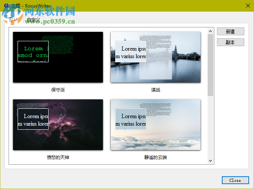
Task: Switch to the 自定义 tab
Action: [33, 20]
